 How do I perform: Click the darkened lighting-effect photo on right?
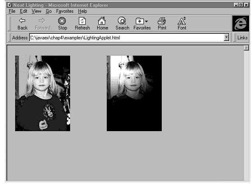click(x=134, y=93)
